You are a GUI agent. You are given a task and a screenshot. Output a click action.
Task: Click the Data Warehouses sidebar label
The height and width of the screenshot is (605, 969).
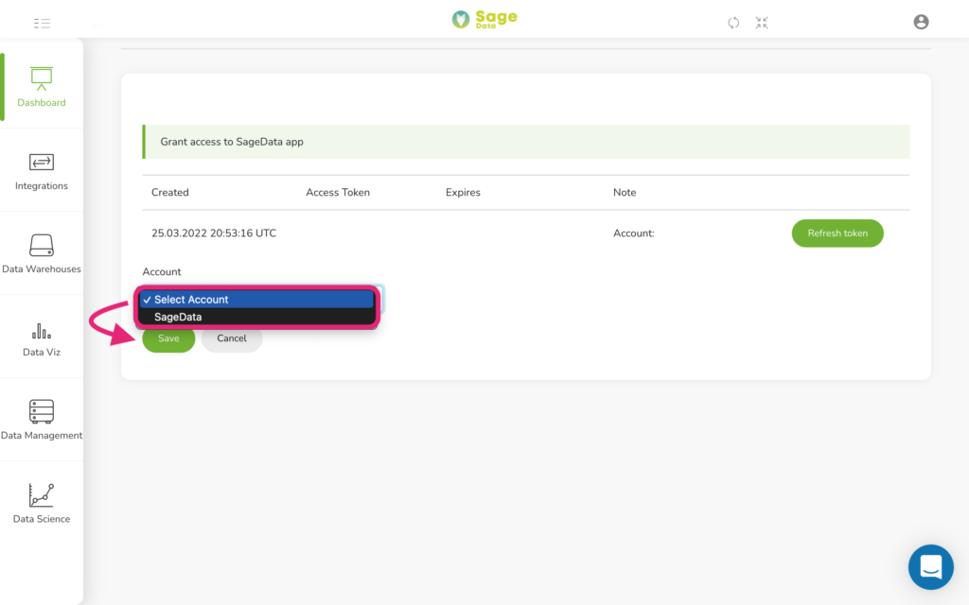pos(42,269)
